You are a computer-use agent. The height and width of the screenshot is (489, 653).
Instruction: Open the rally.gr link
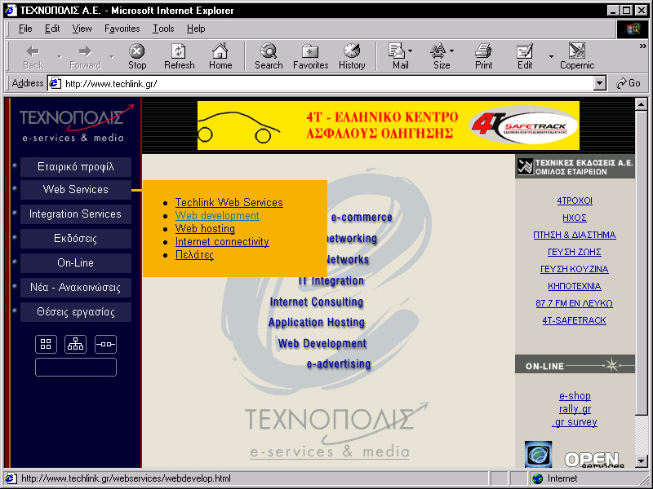pyautogui.click(x=575, y=409)
